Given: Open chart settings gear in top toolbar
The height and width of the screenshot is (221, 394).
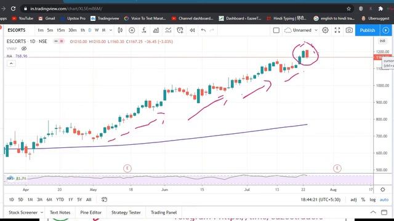Looking at the screenshot, I should [x=325, y=30].
